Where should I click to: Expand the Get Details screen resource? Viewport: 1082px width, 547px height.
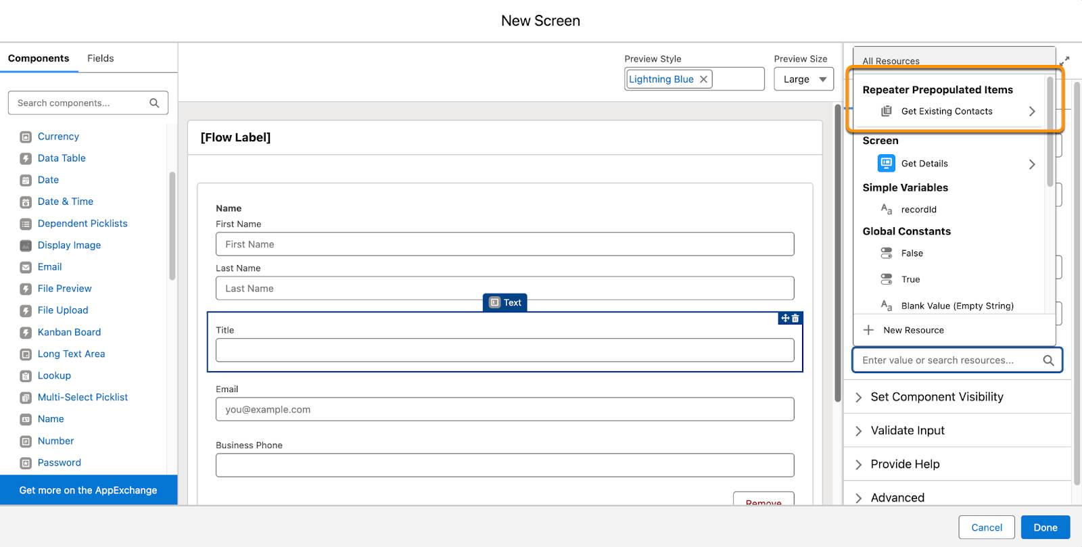[x=1032, y=164]
